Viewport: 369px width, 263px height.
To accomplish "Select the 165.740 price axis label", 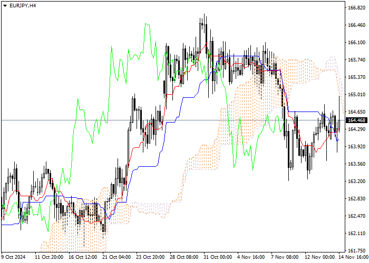I will click(356, 60).
